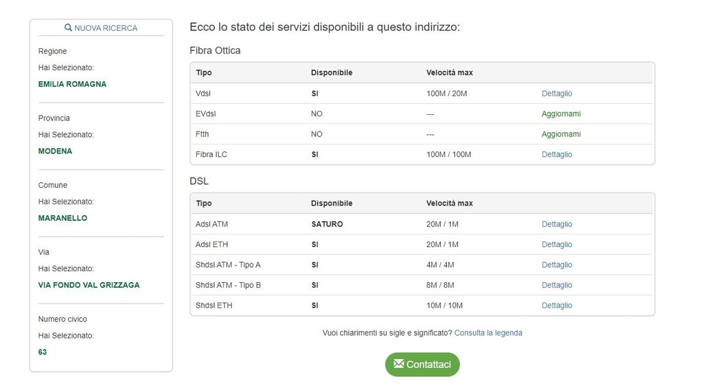Open Dettaglio for Shdsl ATM - Tipo A

pyautogui.click(x=556, y=265)
